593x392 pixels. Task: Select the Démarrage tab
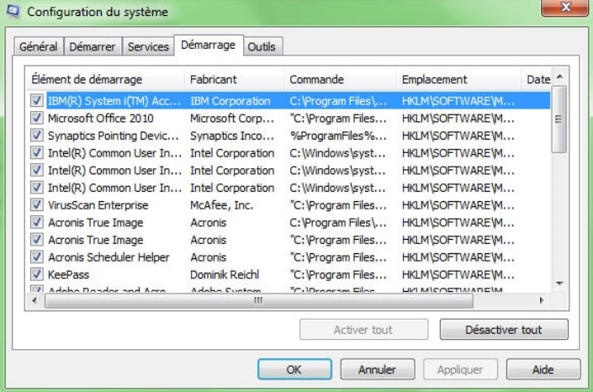pyautogui.click(x=208, y=45)
